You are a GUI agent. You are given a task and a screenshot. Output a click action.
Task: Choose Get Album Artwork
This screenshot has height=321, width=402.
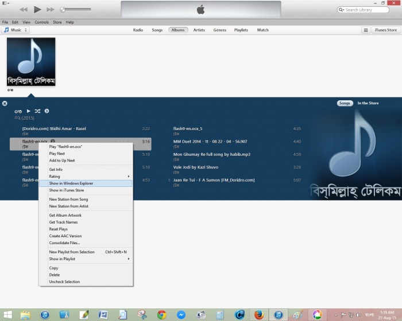[x=86, y=216]
